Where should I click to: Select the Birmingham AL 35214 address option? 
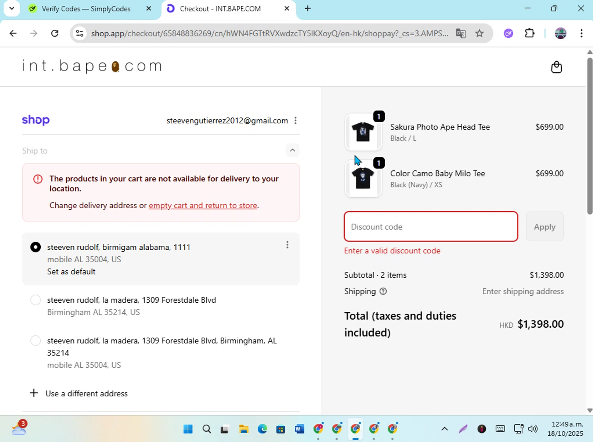36,300
